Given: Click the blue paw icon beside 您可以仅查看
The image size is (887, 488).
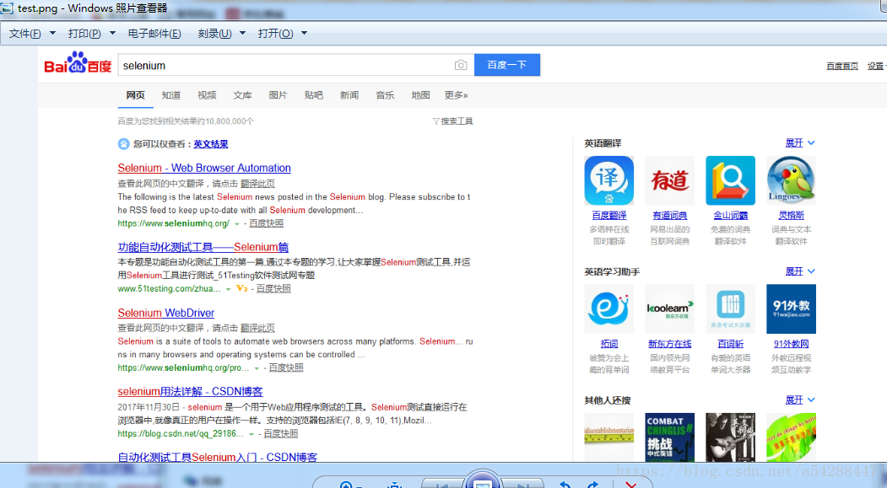Looking at the screenshot, I should [123, 144].
